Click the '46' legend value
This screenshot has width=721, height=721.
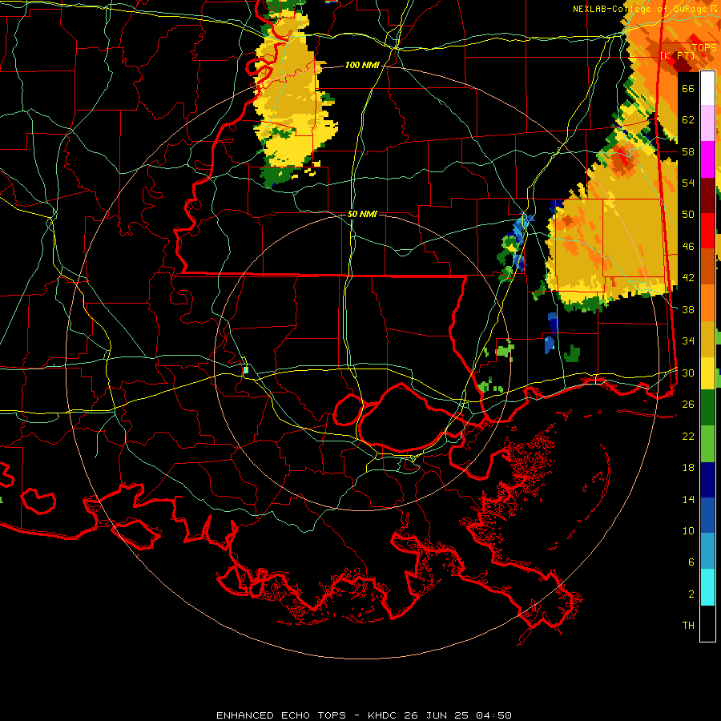688,247
